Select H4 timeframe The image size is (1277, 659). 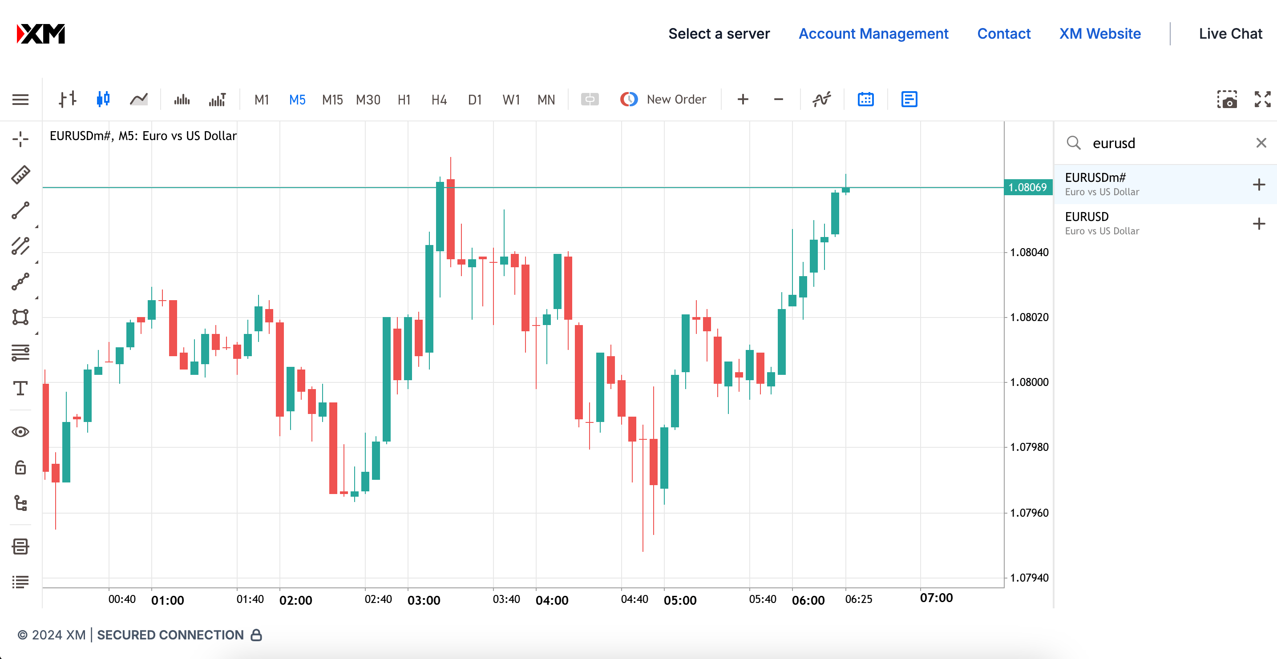click(x=439, y=100)
